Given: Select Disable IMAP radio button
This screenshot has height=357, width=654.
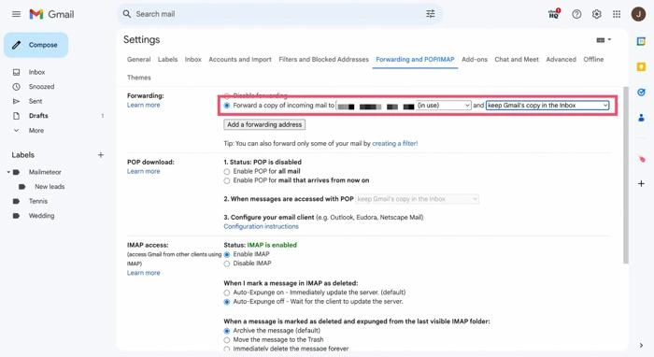Looking at the screenshot, I should [x=227, y=264].
